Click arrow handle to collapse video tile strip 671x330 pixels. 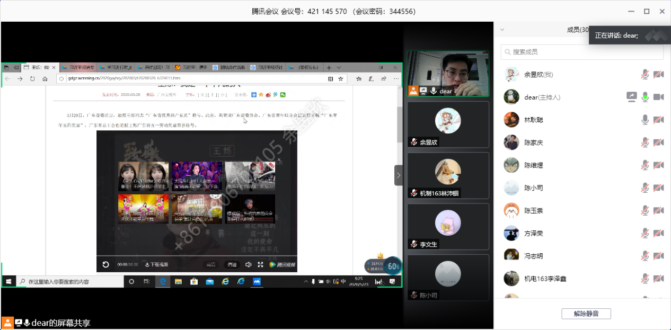point(399,175)
